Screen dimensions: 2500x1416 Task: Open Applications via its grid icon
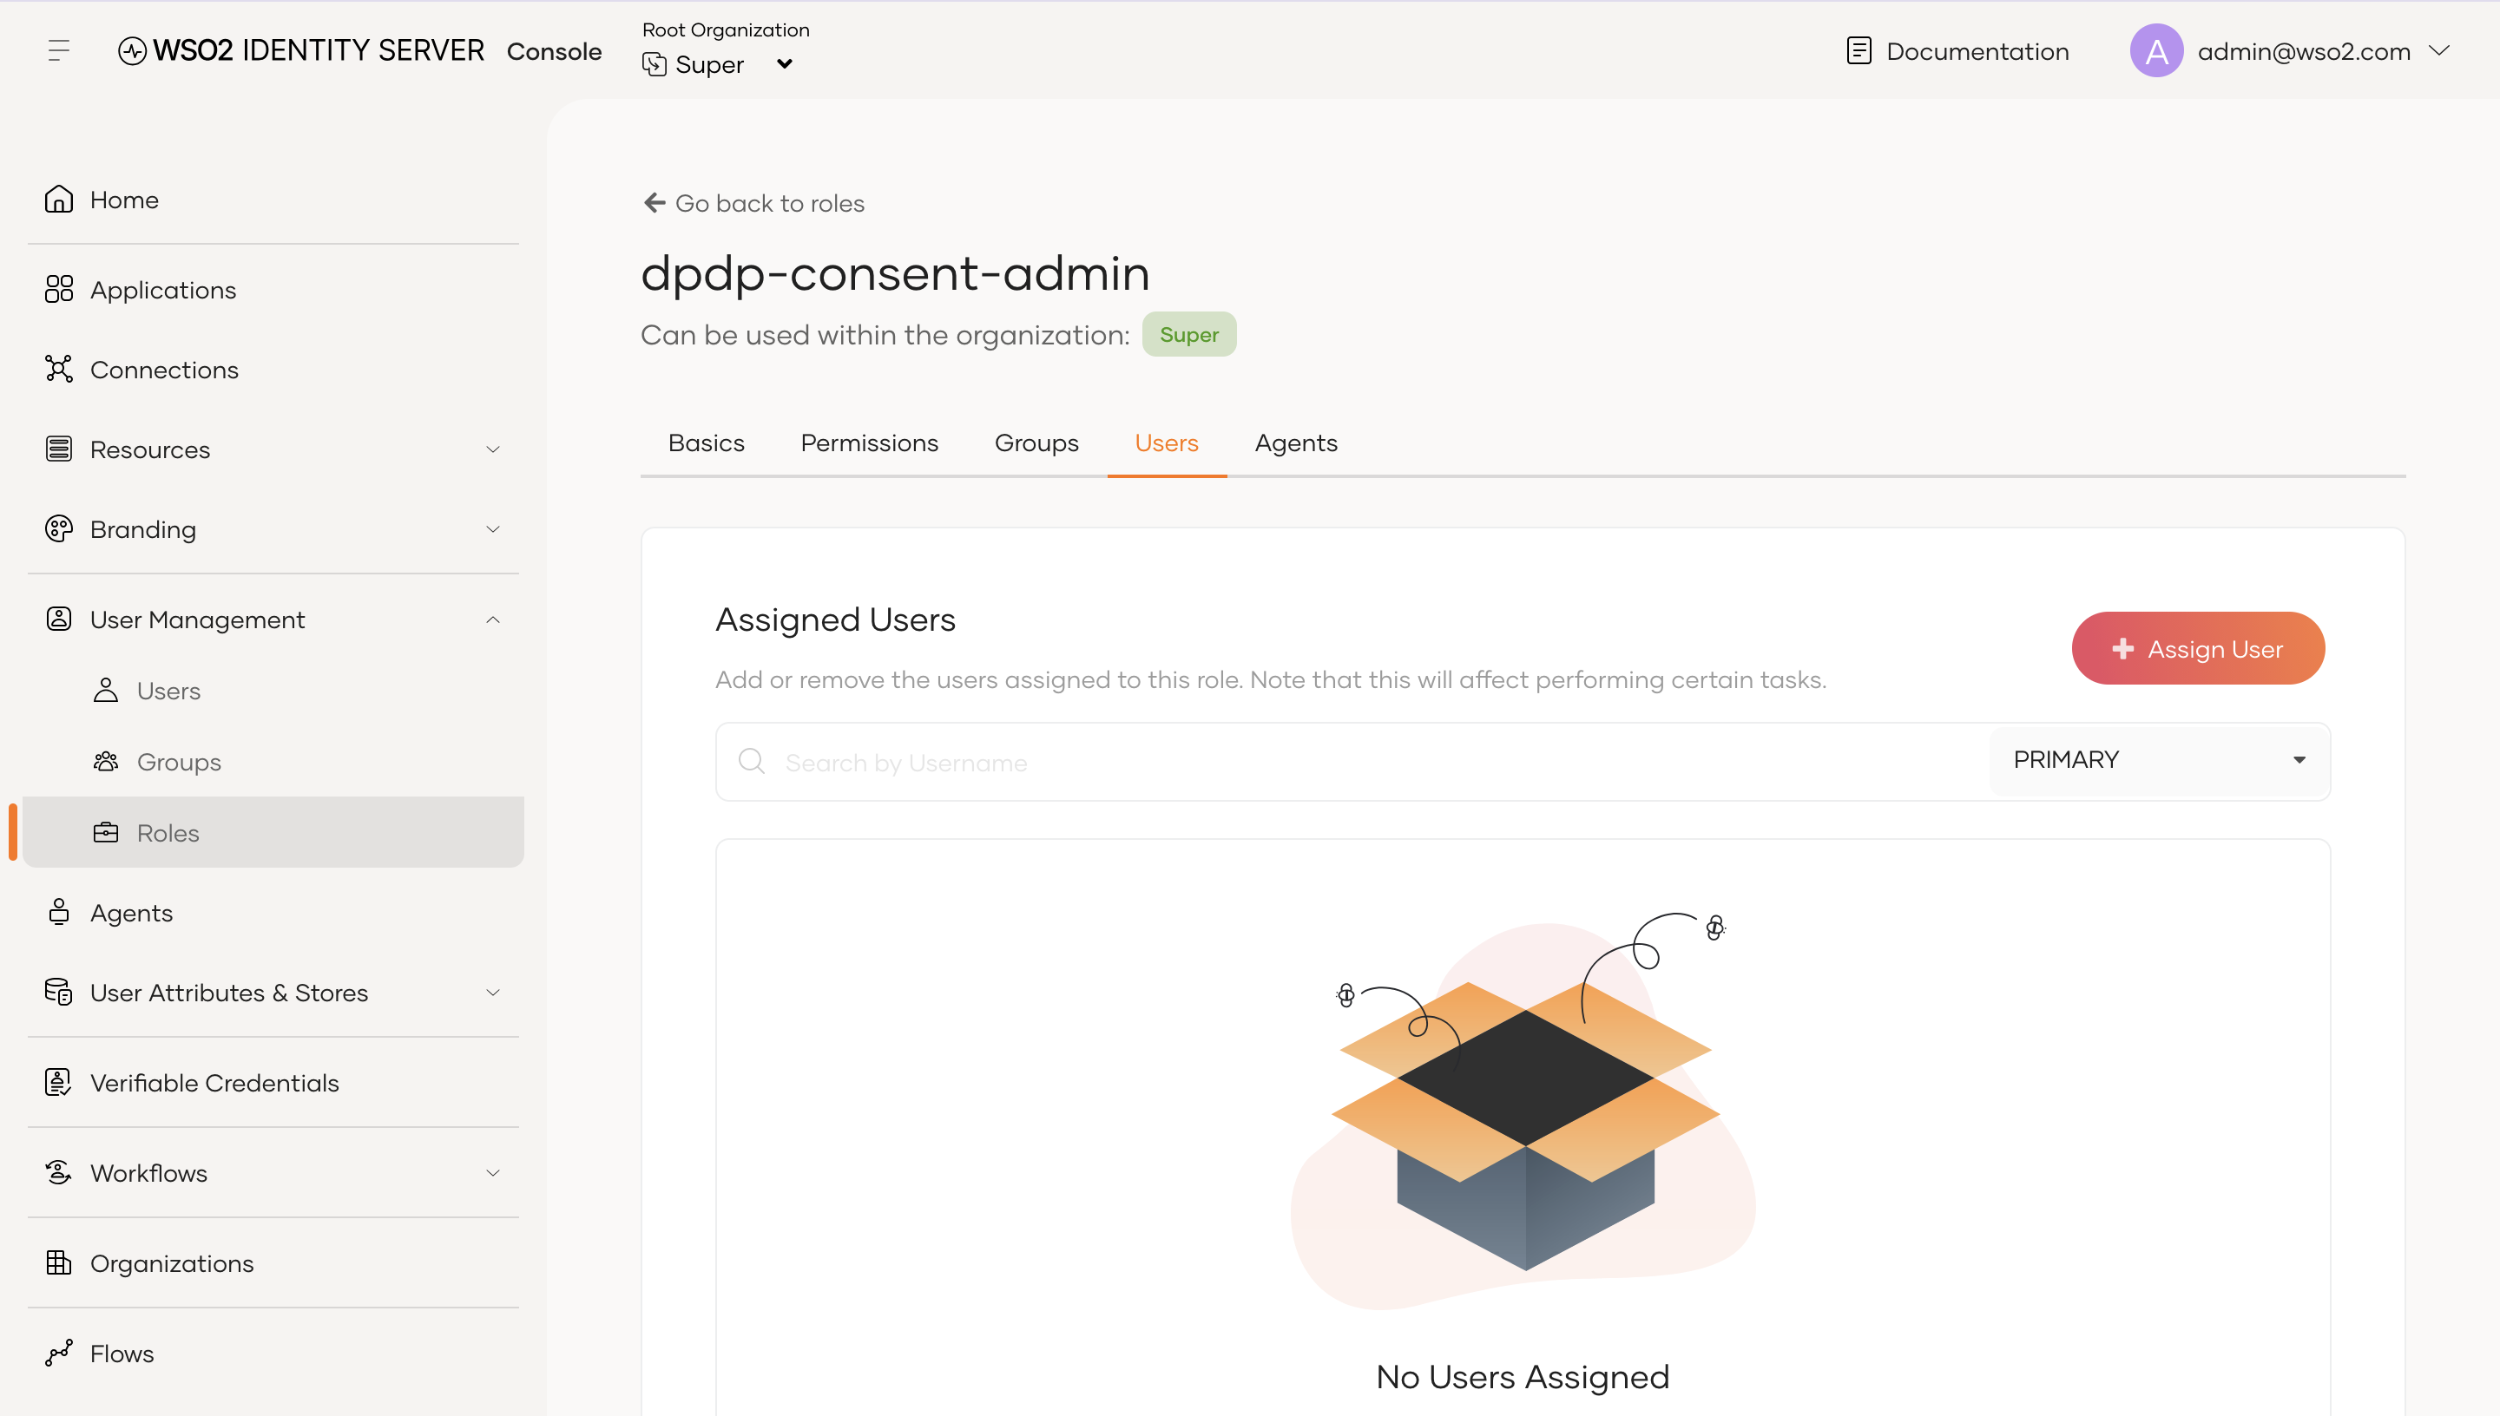[x=58, y=290]
